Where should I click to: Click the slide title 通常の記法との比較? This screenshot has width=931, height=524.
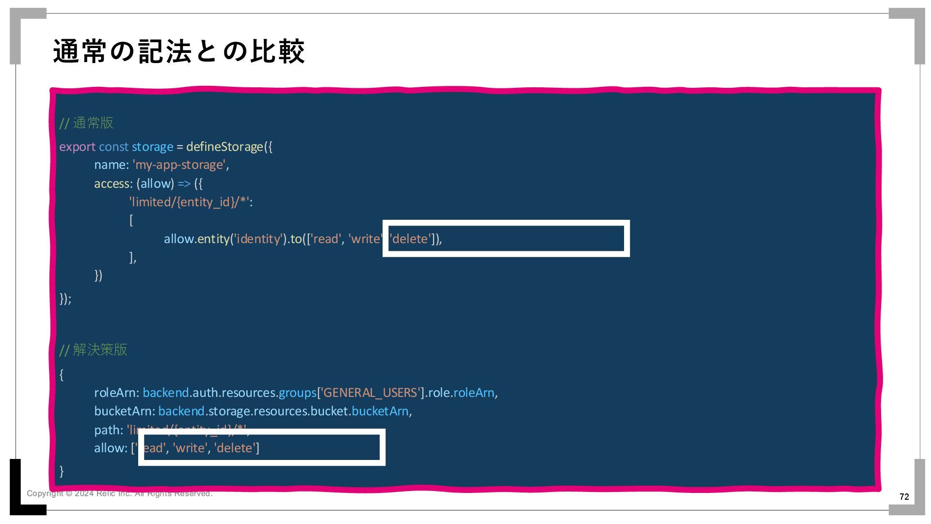179,51
